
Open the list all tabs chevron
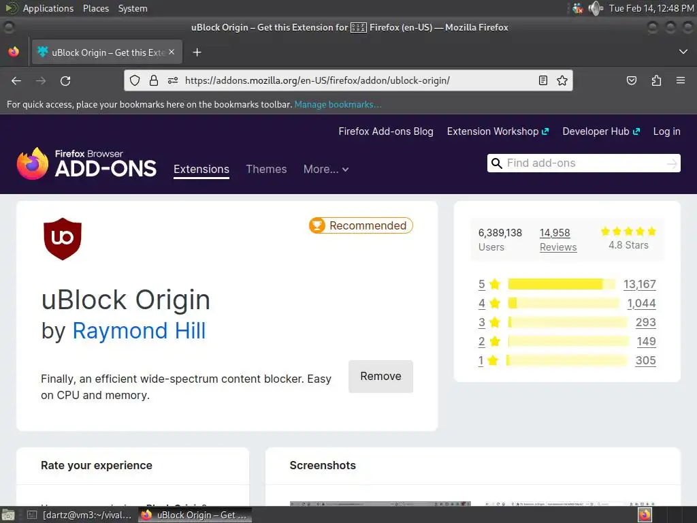(x=683, y=52)
